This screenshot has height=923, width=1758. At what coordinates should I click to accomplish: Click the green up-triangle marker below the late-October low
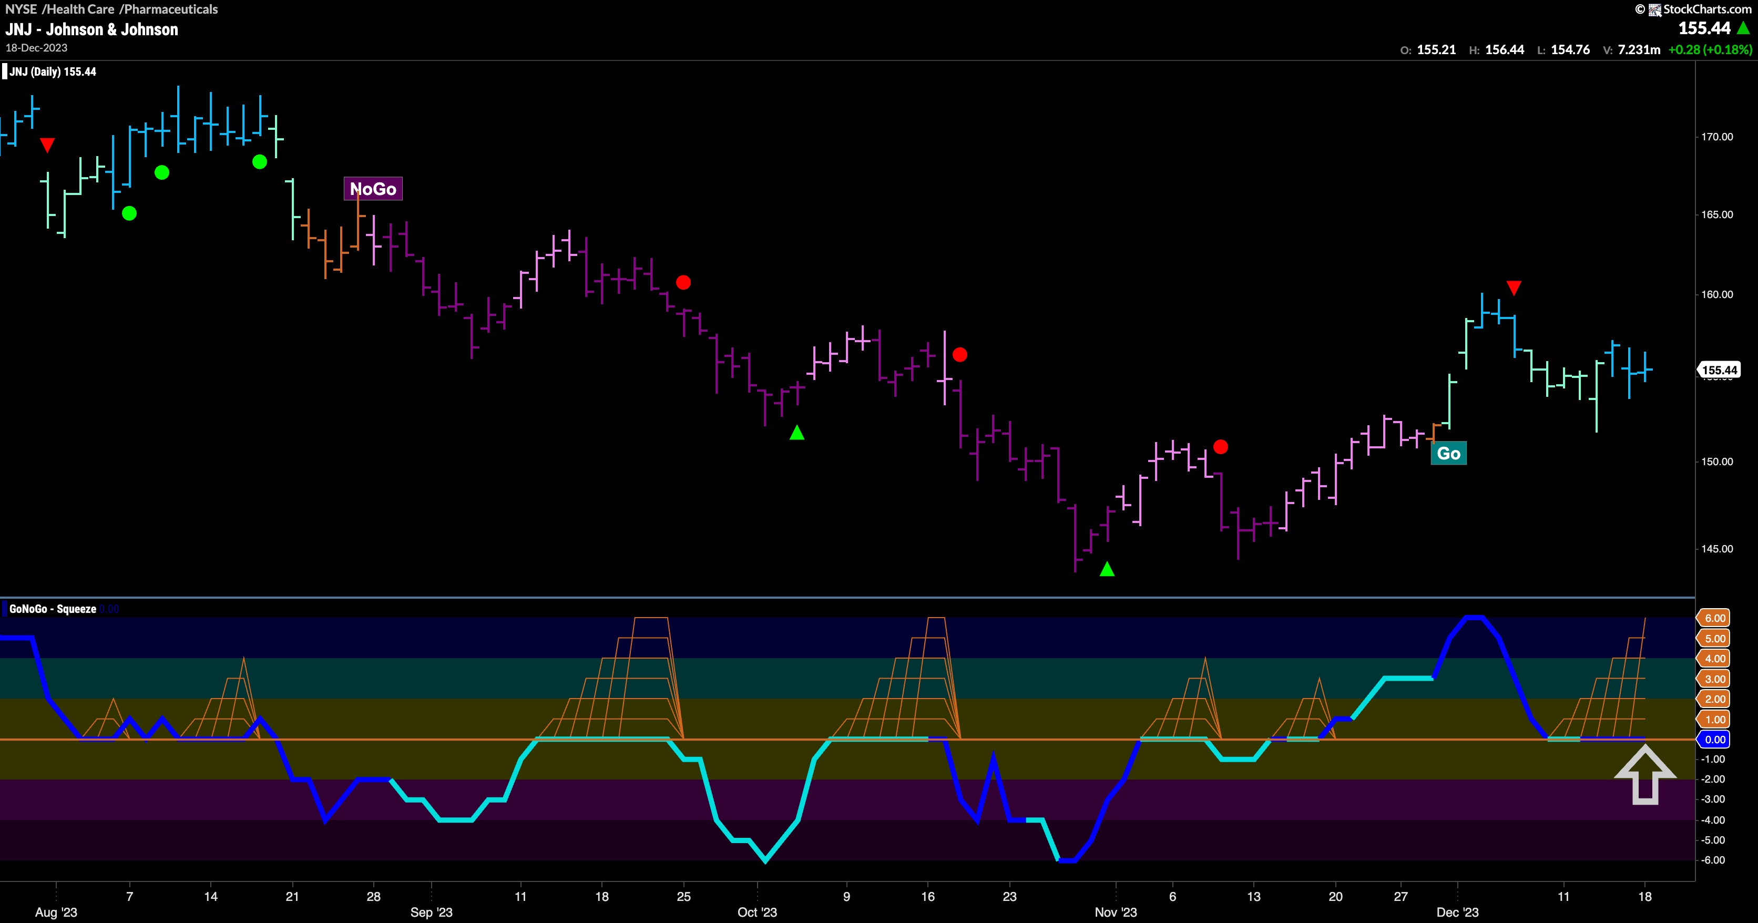tap(1107, 569)
